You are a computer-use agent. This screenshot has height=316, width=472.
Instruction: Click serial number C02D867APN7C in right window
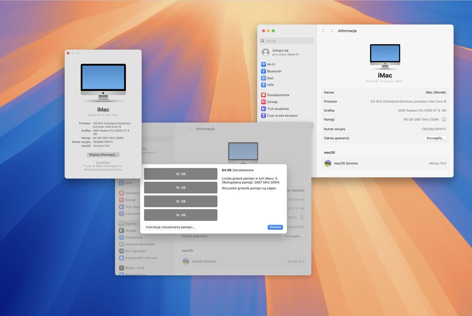434,129
